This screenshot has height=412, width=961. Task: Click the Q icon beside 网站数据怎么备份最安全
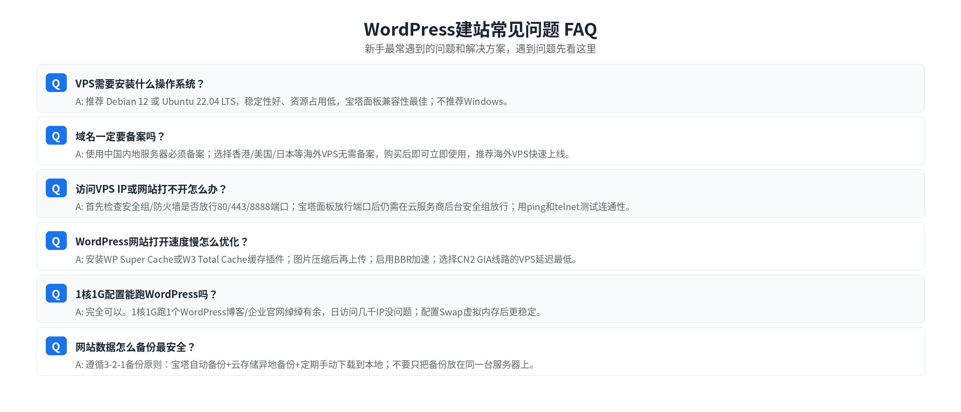[x=56, y=346]
